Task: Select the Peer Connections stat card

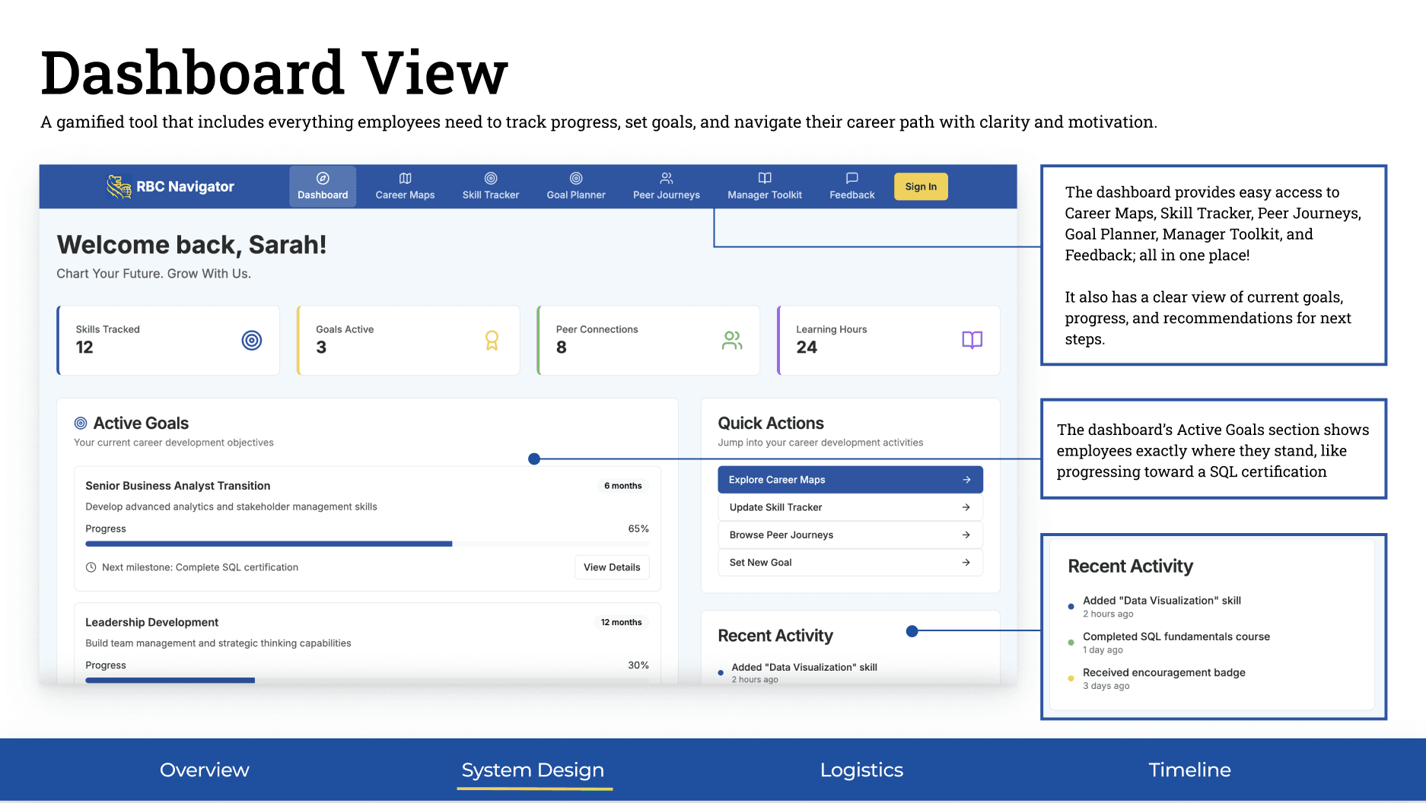Action: click(648, 340)
